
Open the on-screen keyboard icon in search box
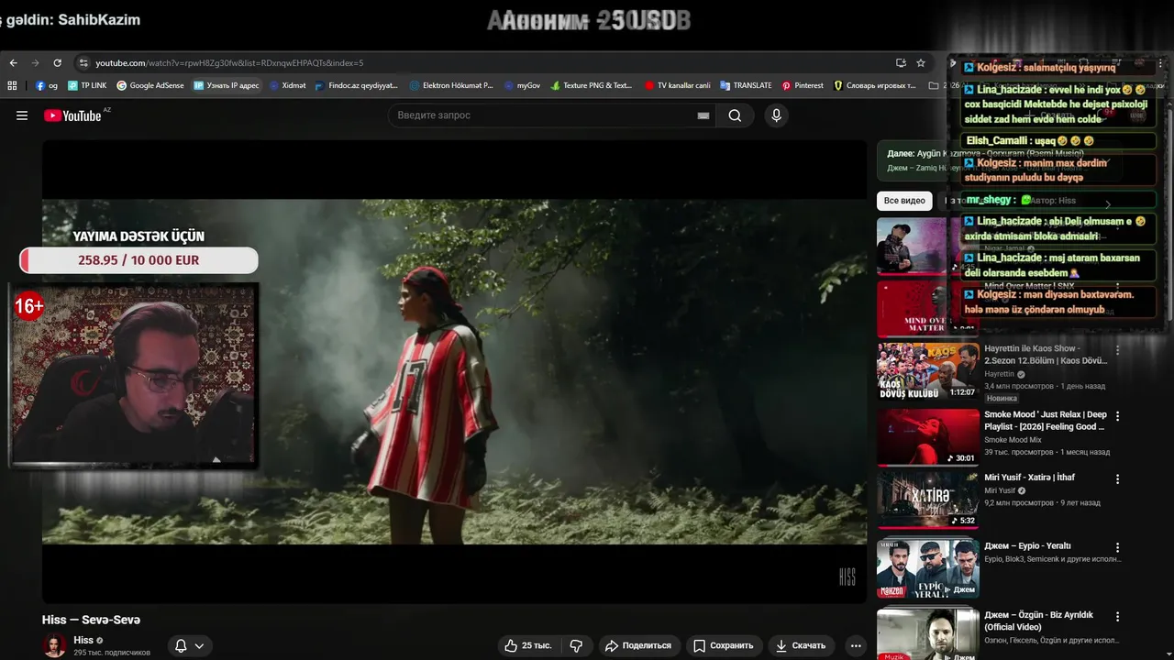click(703, 115)
